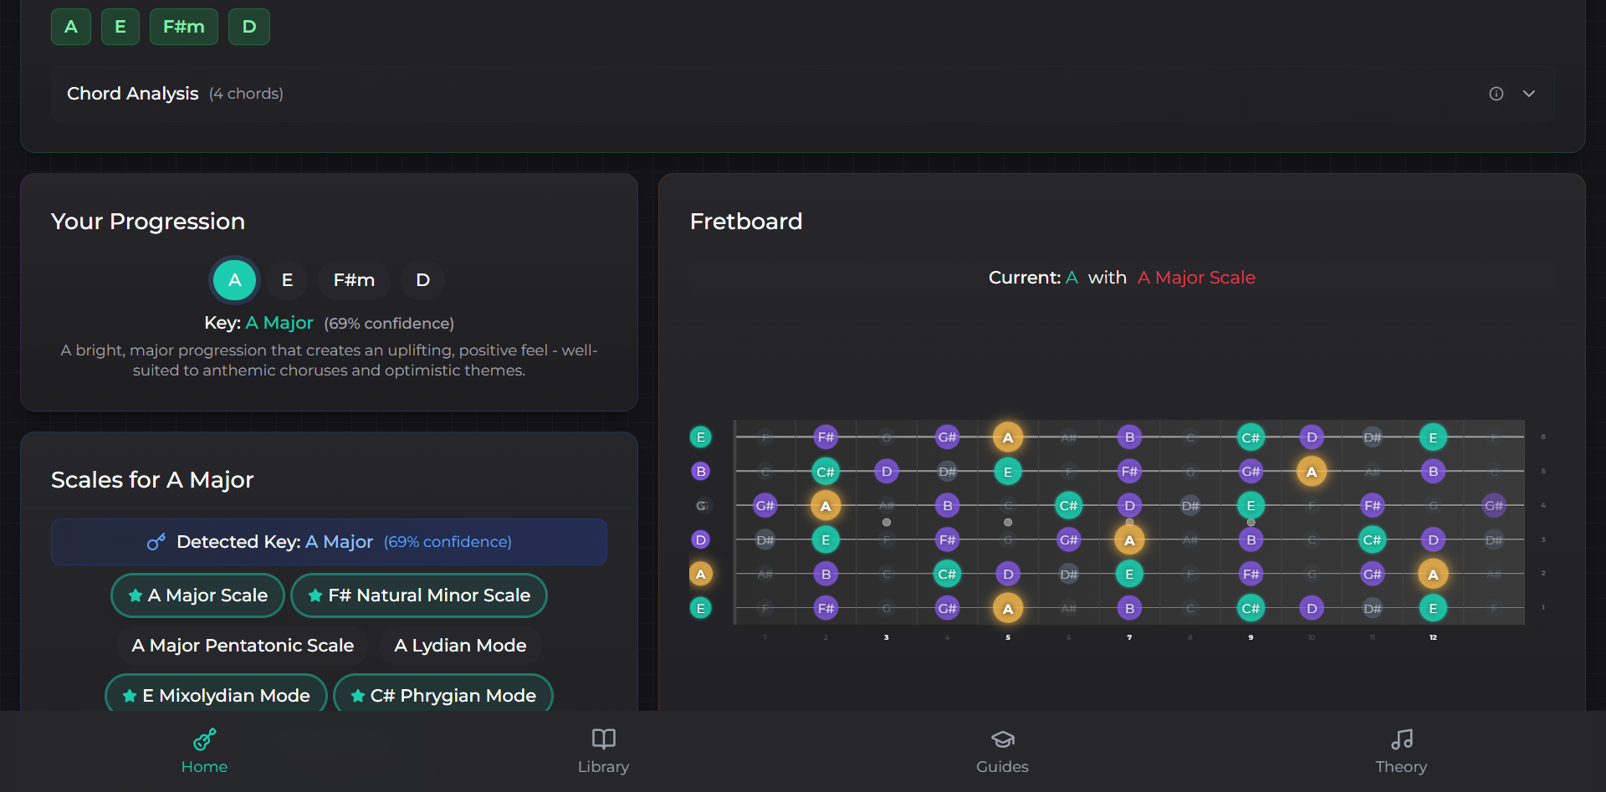Toggle the A Lydian Mode overlay

(x=460, y=645)
